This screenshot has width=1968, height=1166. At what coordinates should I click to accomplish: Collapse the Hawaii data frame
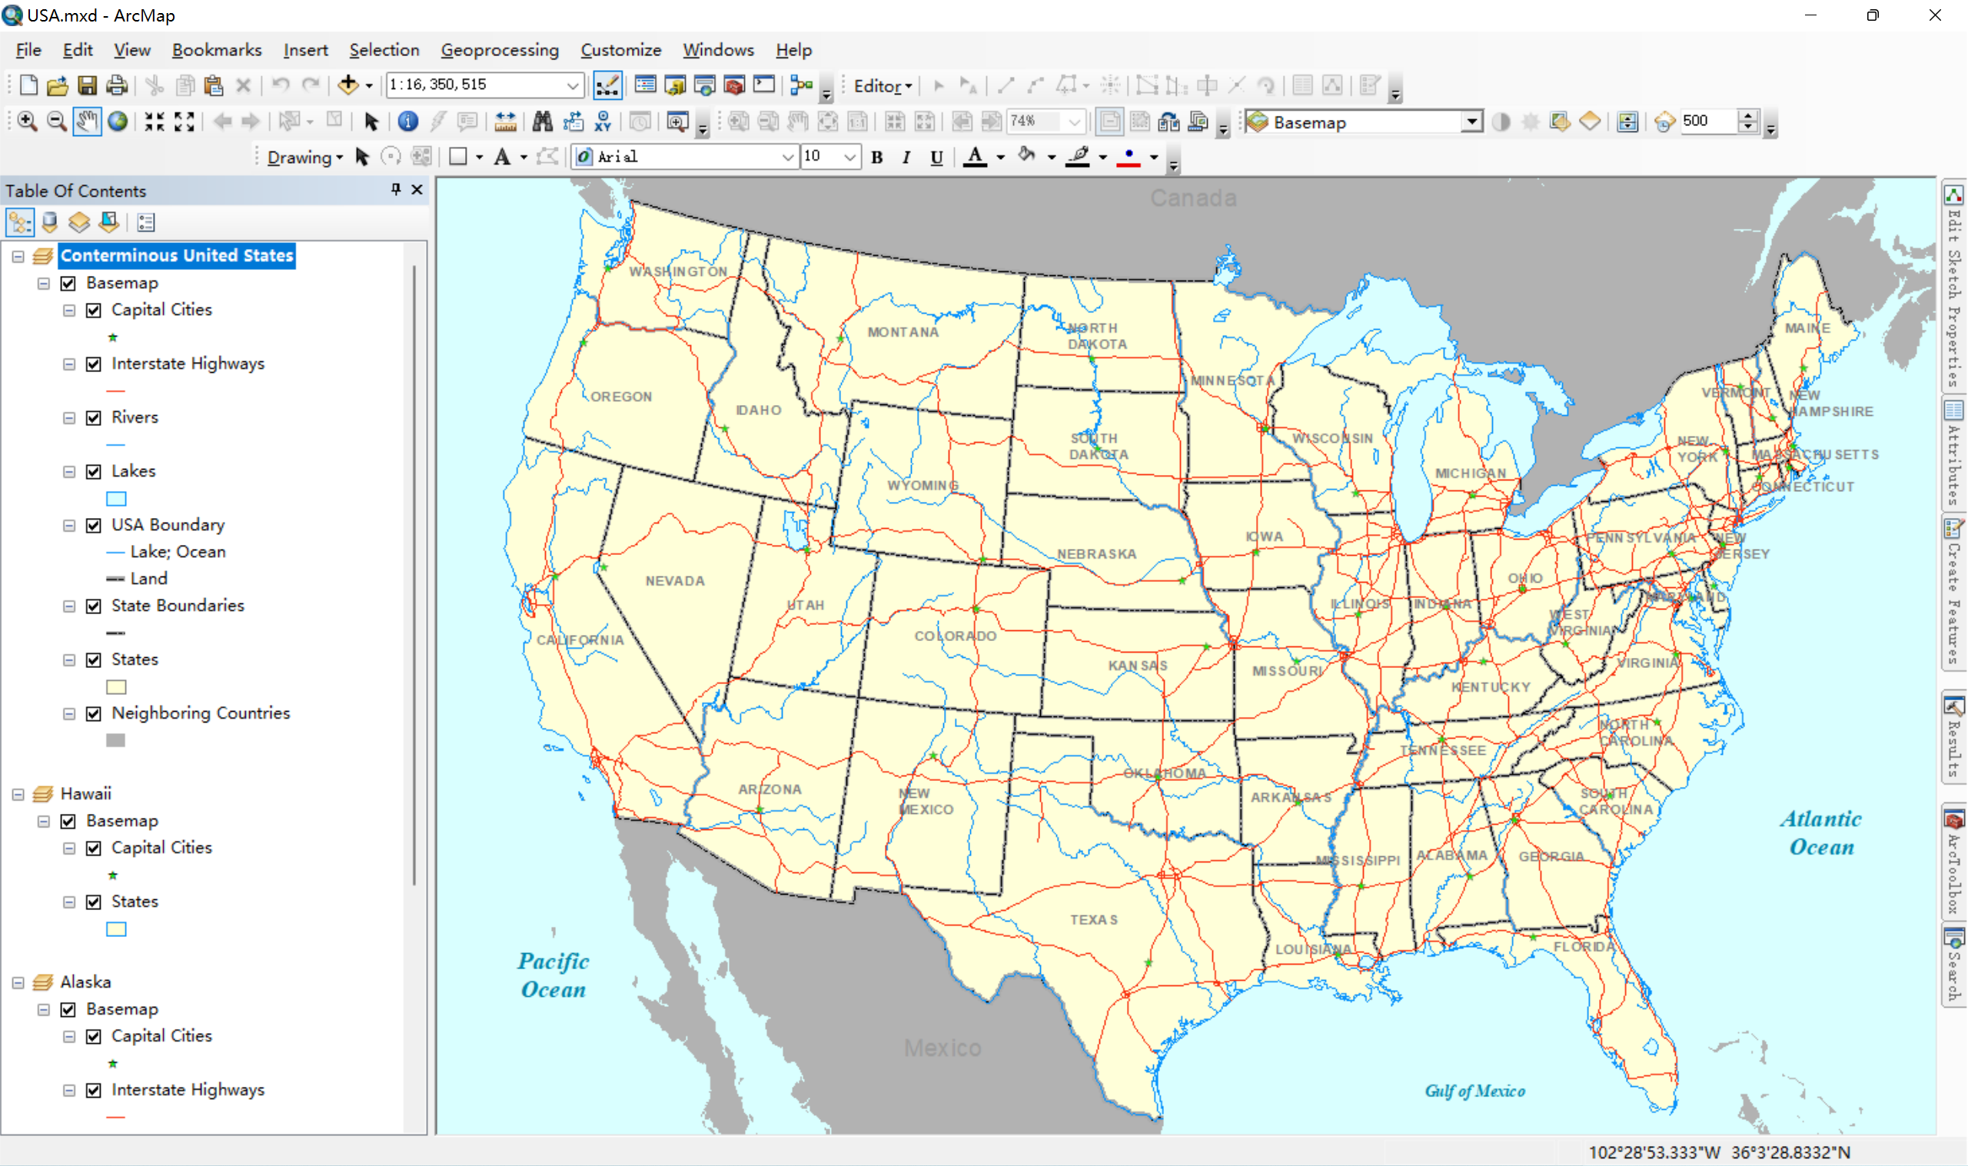[x=18, y=793]
